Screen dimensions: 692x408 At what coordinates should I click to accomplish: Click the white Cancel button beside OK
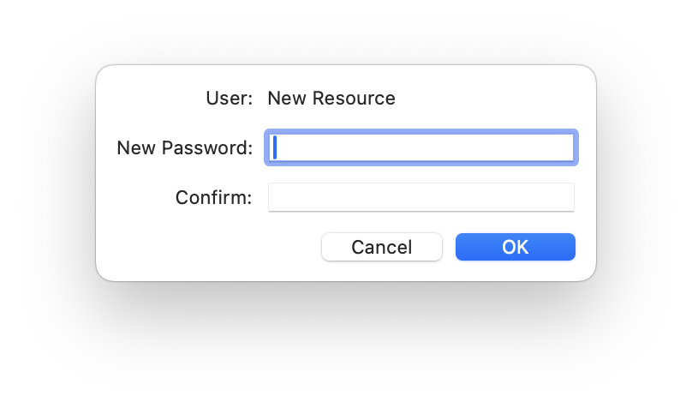coord(381,247)
